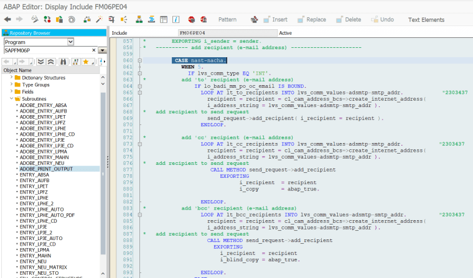Expand the Type Groups folder

(x=11, y=85)
